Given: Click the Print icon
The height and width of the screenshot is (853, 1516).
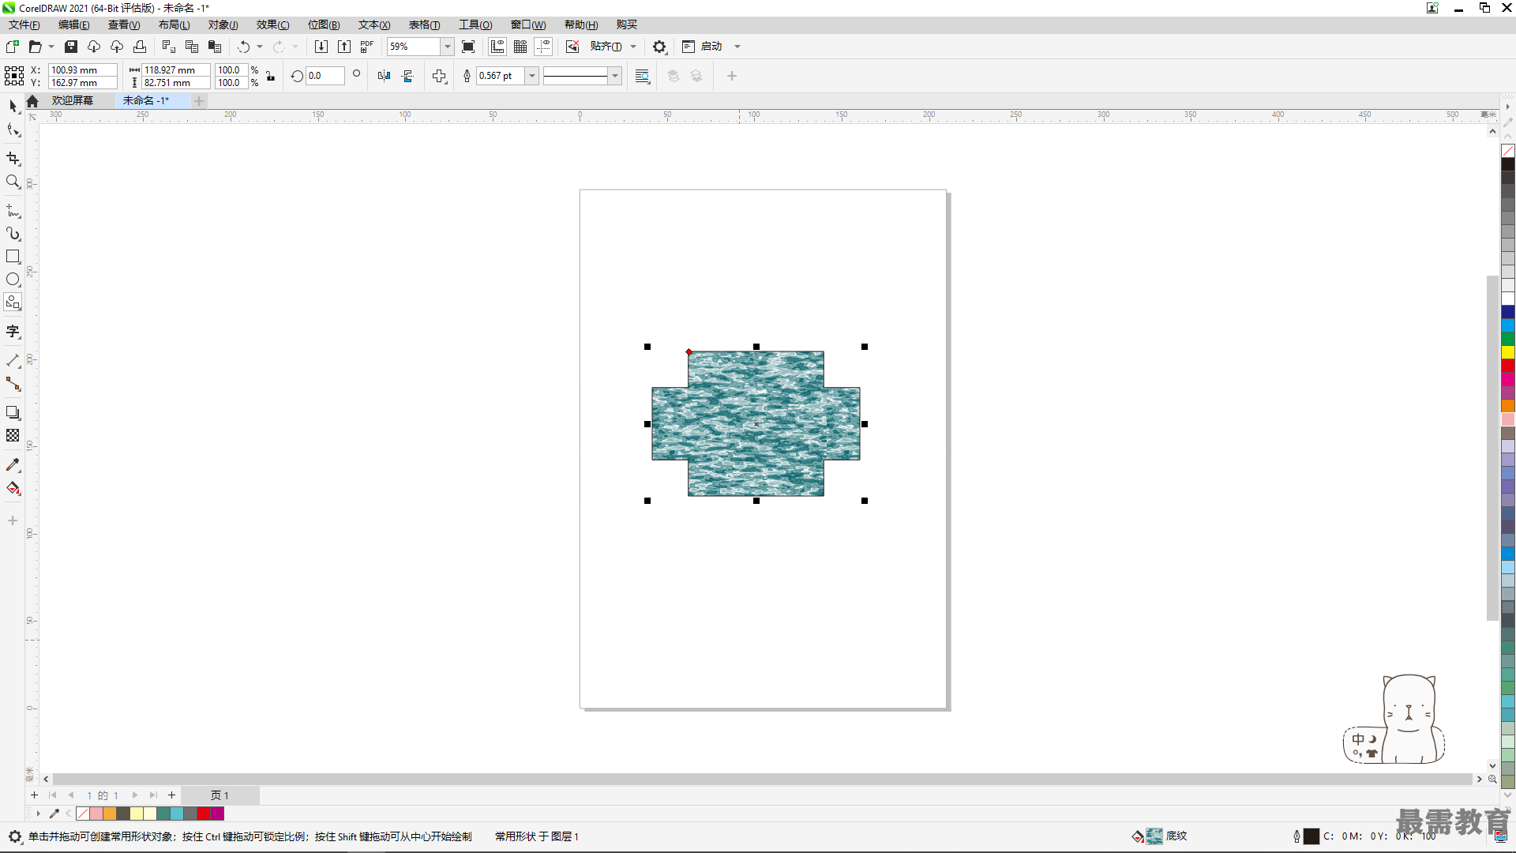Looking at the screenshot, I should tap(140, 47).
